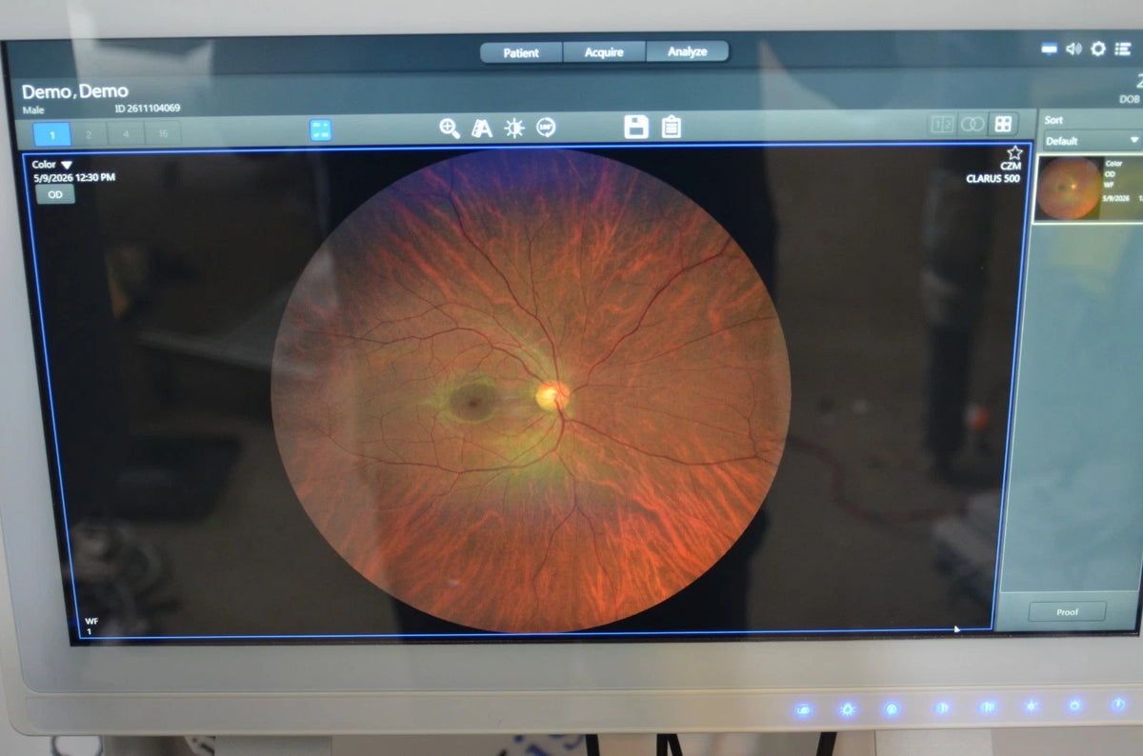
Task: Open the annotation measurement tool
Action: [x=482, y=129]
